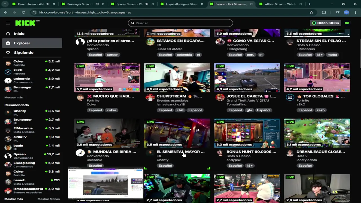This screenshot has width=361, height=203.
Task: Click the floating picture-in-picture video preview
Action: click(x=106, y=183)
